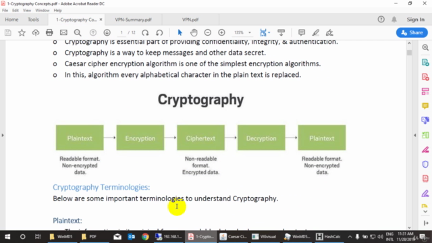Show more tools with the right-pane down chevron
This screenshot has height=243, width=432.
pos(425,211)
